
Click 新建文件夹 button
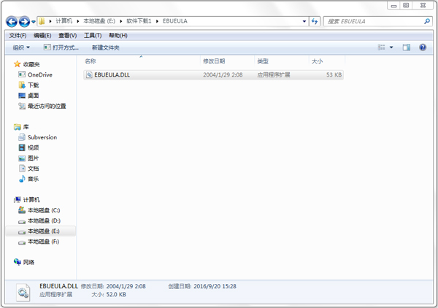106,47
